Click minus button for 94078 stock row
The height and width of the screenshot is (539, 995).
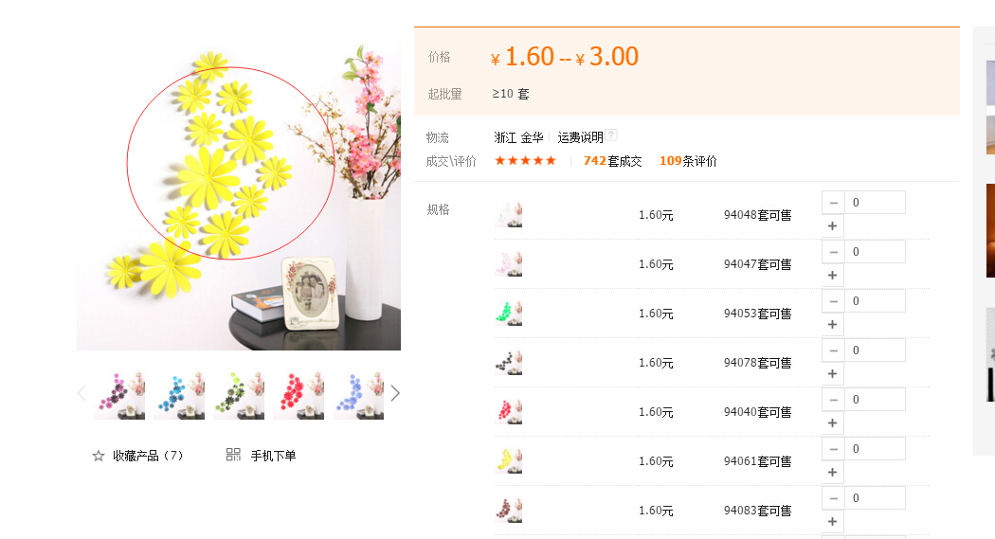pyautogui.click(x=833, y=350)
